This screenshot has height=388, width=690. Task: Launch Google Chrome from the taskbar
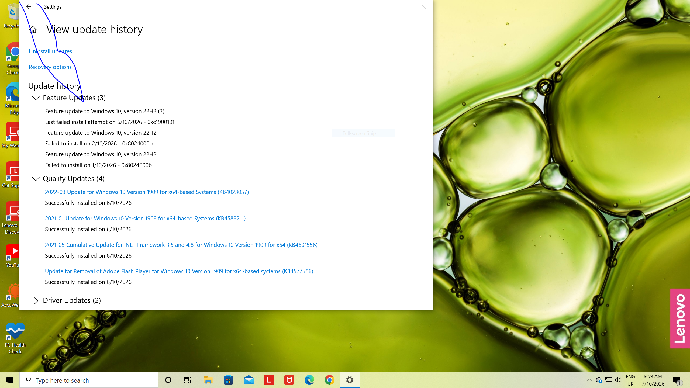[x=329, y=380]
